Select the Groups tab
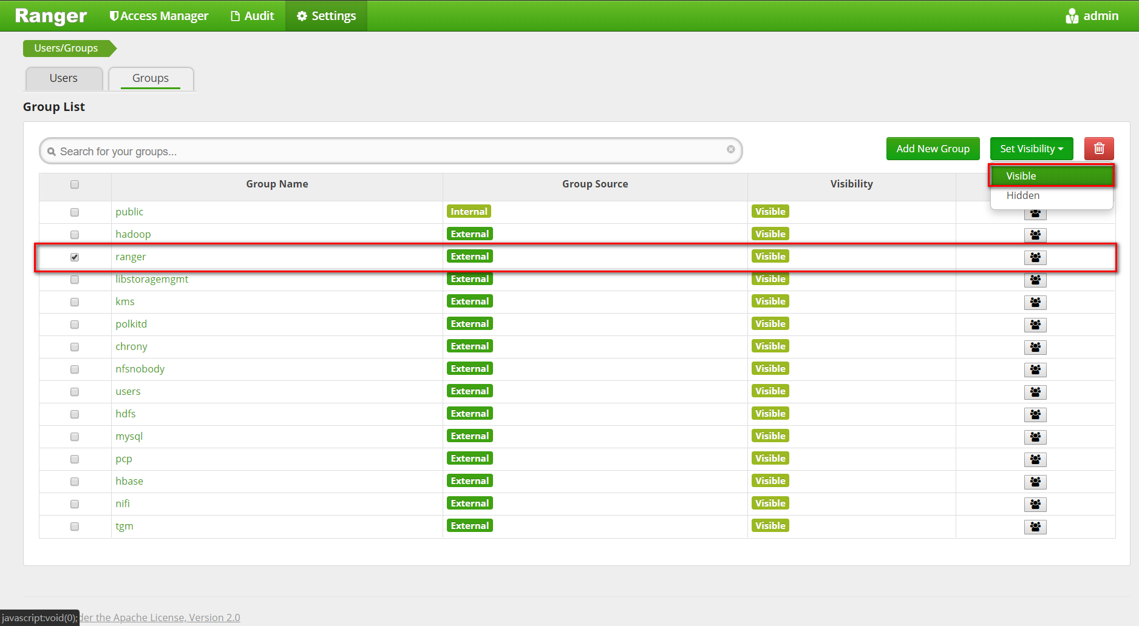 [150, 78]
